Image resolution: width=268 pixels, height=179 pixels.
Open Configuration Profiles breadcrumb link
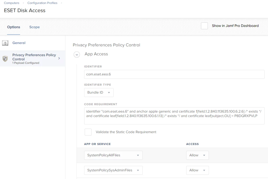tap(42, 3)
